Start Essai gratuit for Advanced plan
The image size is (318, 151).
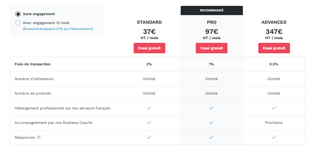tap(274, 48)
